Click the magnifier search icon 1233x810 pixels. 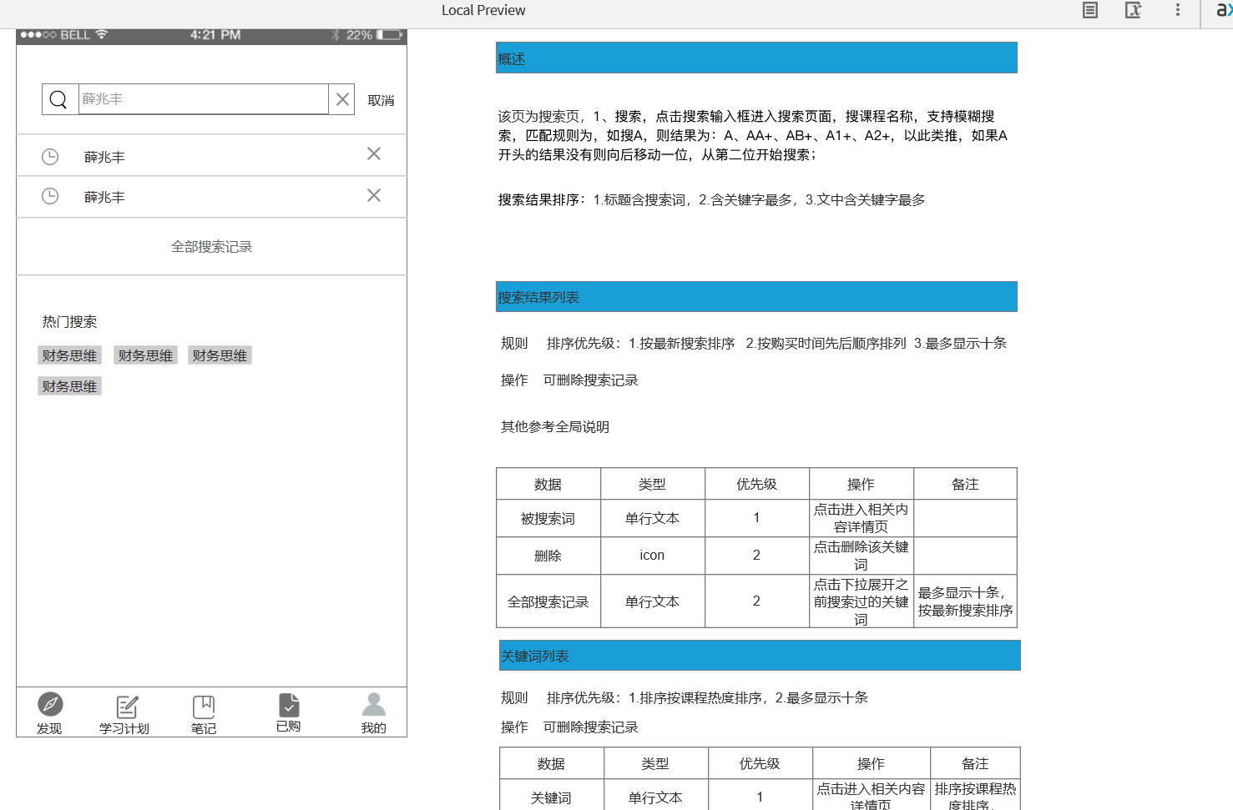pos(58,99)
